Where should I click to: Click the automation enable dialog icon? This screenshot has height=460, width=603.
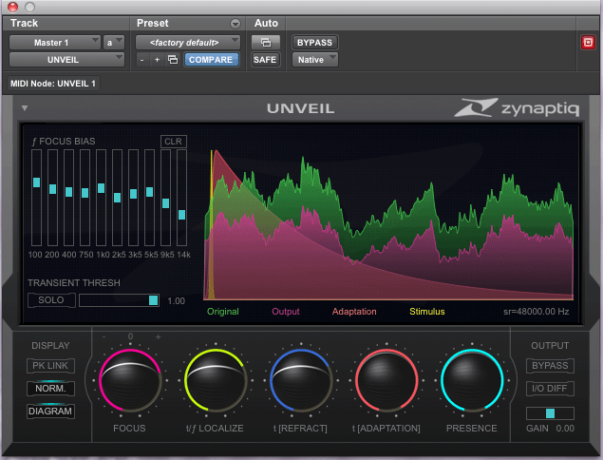[x=265, y=43]
